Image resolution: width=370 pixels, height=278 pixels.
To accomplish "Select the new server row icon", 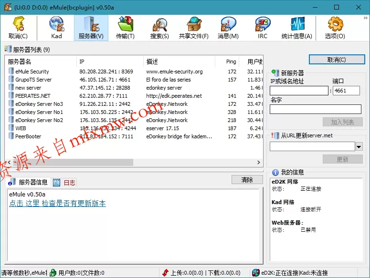I will click(11, 87).
